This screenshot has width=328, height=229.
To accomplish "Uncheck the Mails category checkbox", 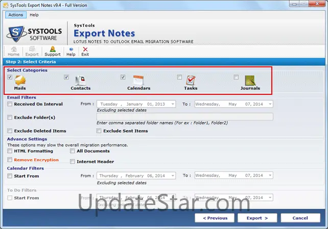I will coord(10,77).
